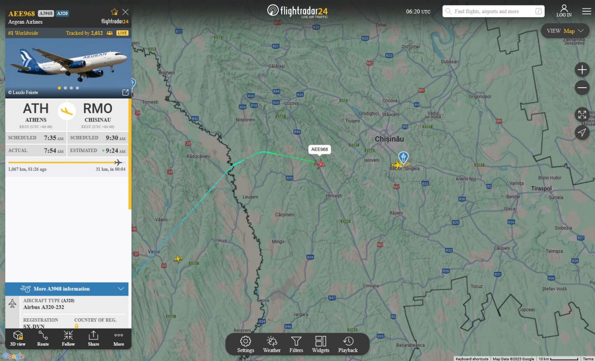Screen dimensions: 595x361
Task: Click the flight panel scrollbar
Action: (x=130, y=153)
